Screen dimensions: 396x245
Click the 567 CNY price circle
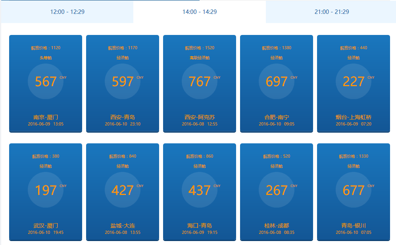(46, 81)
